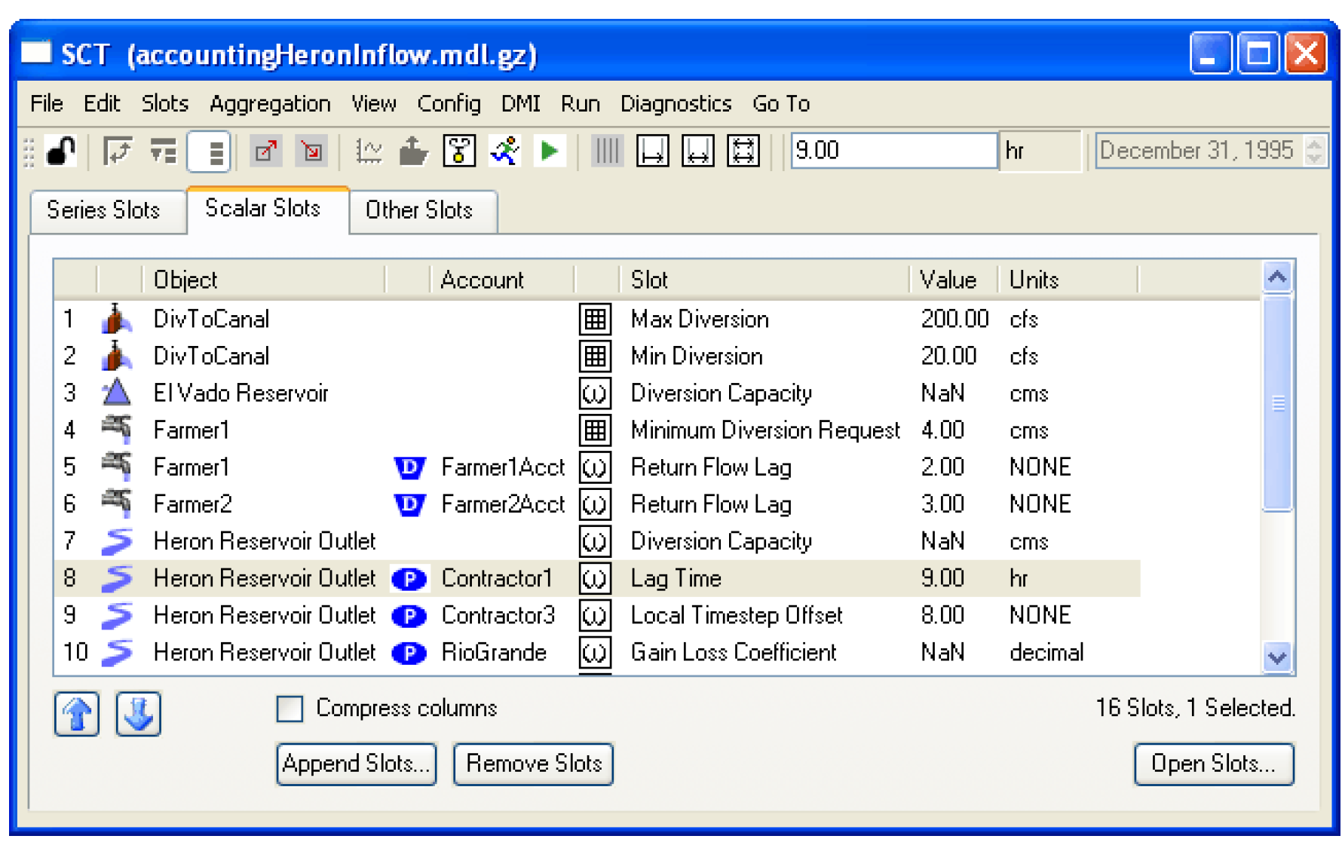Viewport: 1342px width, 842px height.
Task: Toggle the swap axes toolbar button
Action: 117,151
